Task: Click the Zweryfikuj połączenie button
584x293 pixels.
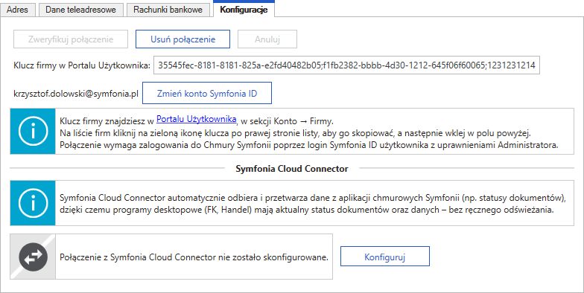Action: click(71, 39)
